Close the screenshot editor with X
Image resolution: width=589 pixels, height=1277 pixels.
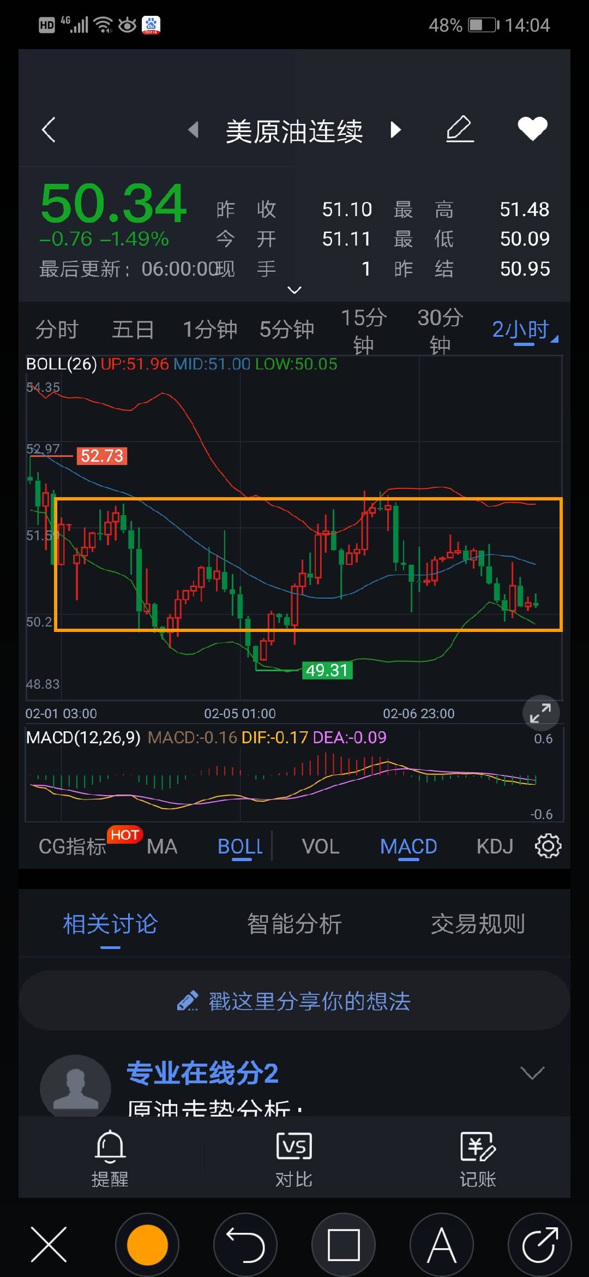click(x=49, y=1245)
